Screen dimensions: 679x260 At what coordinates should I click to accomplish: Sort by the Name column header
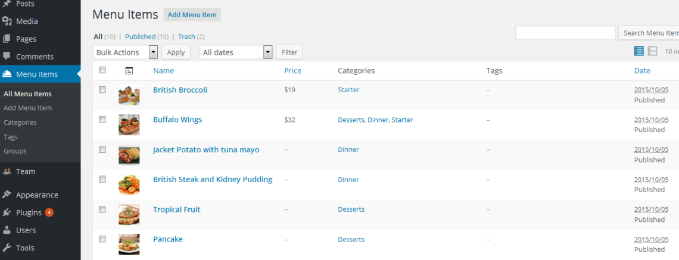pyautogui.click(x=163, y=71)
